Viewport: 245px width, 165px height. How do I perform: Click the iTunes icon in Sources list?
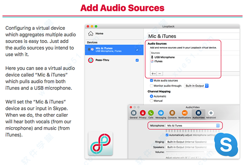click(152, 61)
